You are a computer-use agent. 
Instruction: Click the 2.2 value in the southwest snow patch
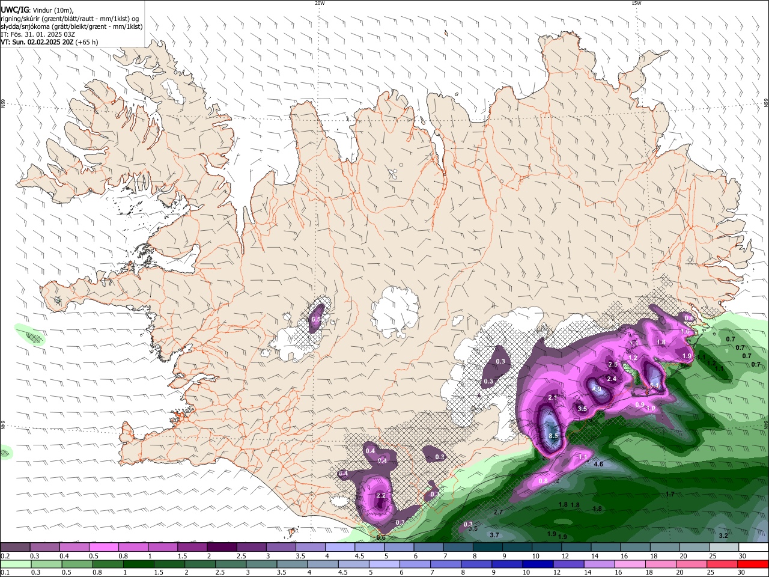point(380,495)
